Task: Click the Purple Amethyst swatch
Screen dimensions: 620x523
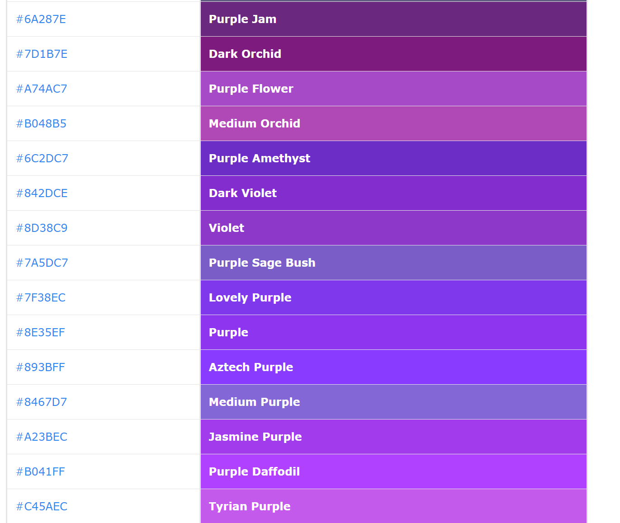Action: click(393, 159)
